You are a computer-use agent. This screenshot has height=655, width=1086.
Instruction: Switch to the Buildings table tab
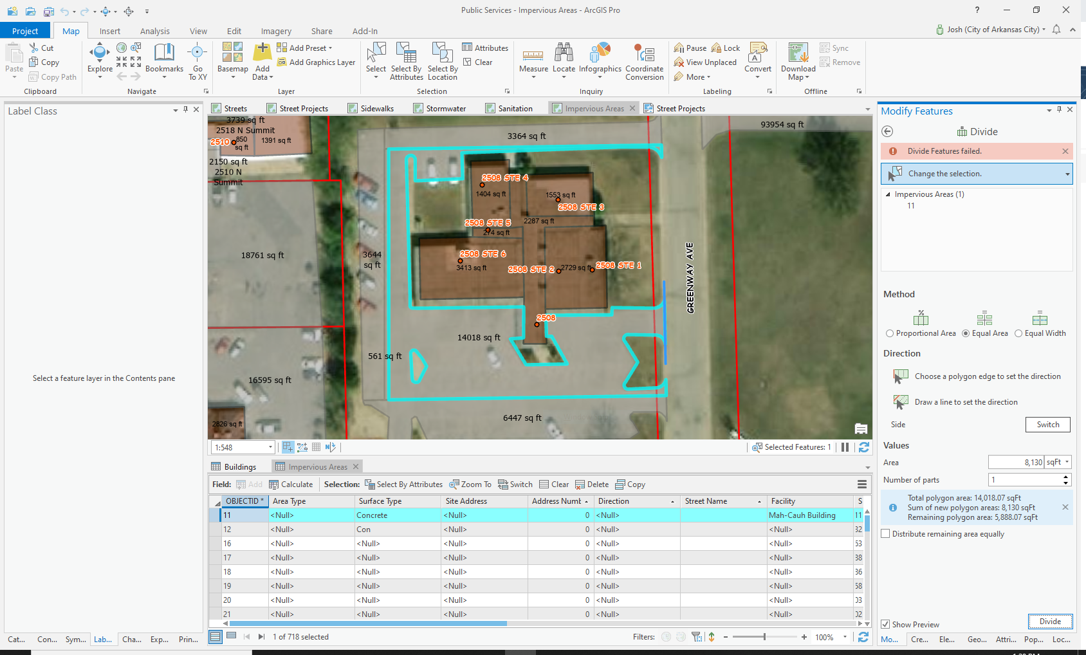tap(234, 466)
